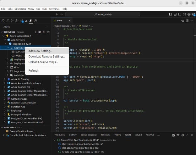Choose Upload Local Settings... from context menu
The image size is (196, 155).
(x=47, y=62)
